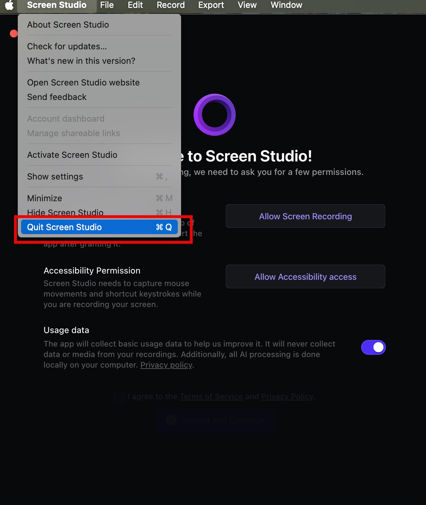Open the Window menu
Viewport: 426px width, 505px height.
point(286,5)
